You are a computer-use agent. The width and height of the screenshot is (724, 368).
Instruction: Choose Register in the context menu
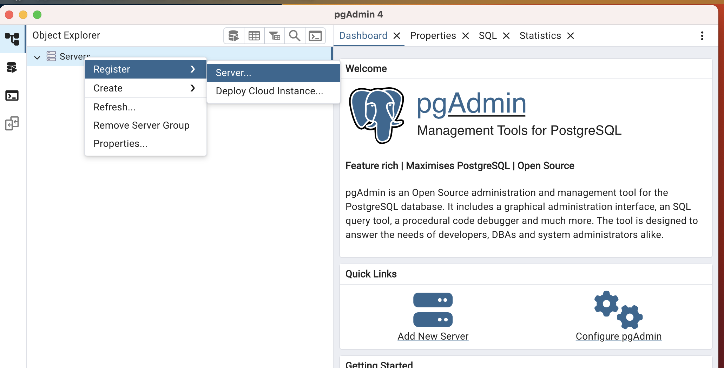coord(146,69)
